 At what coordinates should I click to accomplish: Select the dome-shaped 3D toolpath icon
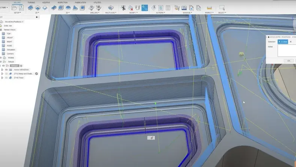coord(68,8)
